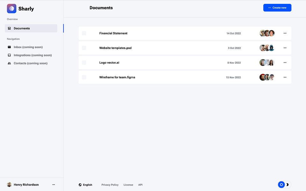Open the Financial Statement document
The height and width of the screenshot is (191, 306).
click(x=113, y=33)
